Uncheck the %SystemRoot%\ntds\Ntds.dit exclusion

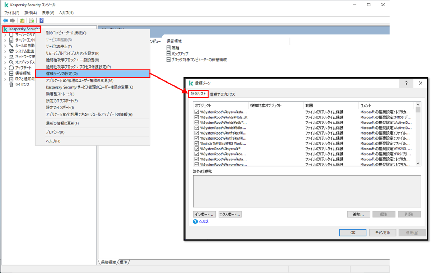click(196, 117)
